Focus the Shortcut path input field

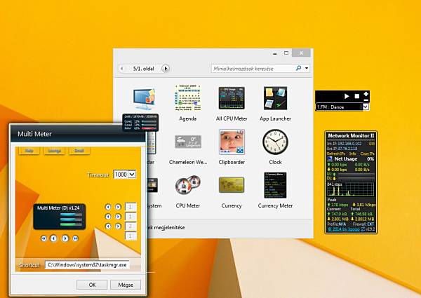[87, 265]
